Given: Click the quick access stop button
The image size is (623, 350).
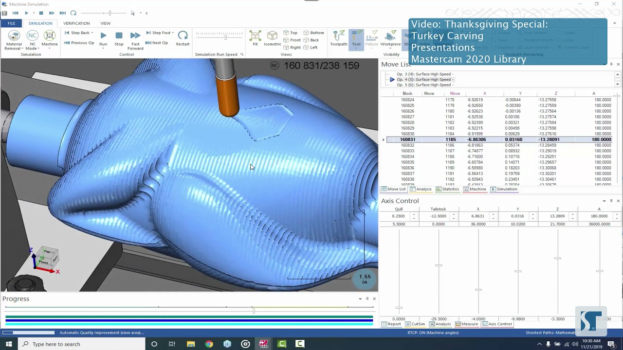Looking at the screenshot, I should [41, 13].
